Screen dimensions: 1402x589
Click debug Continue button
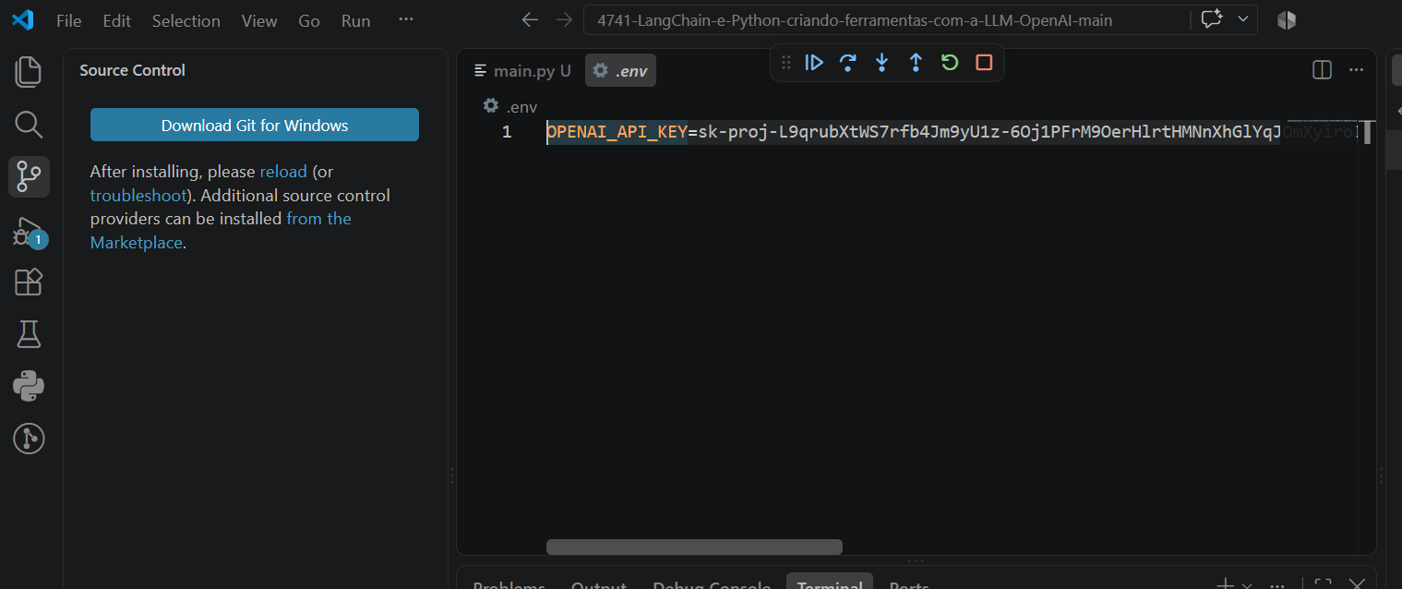[814, 63]
